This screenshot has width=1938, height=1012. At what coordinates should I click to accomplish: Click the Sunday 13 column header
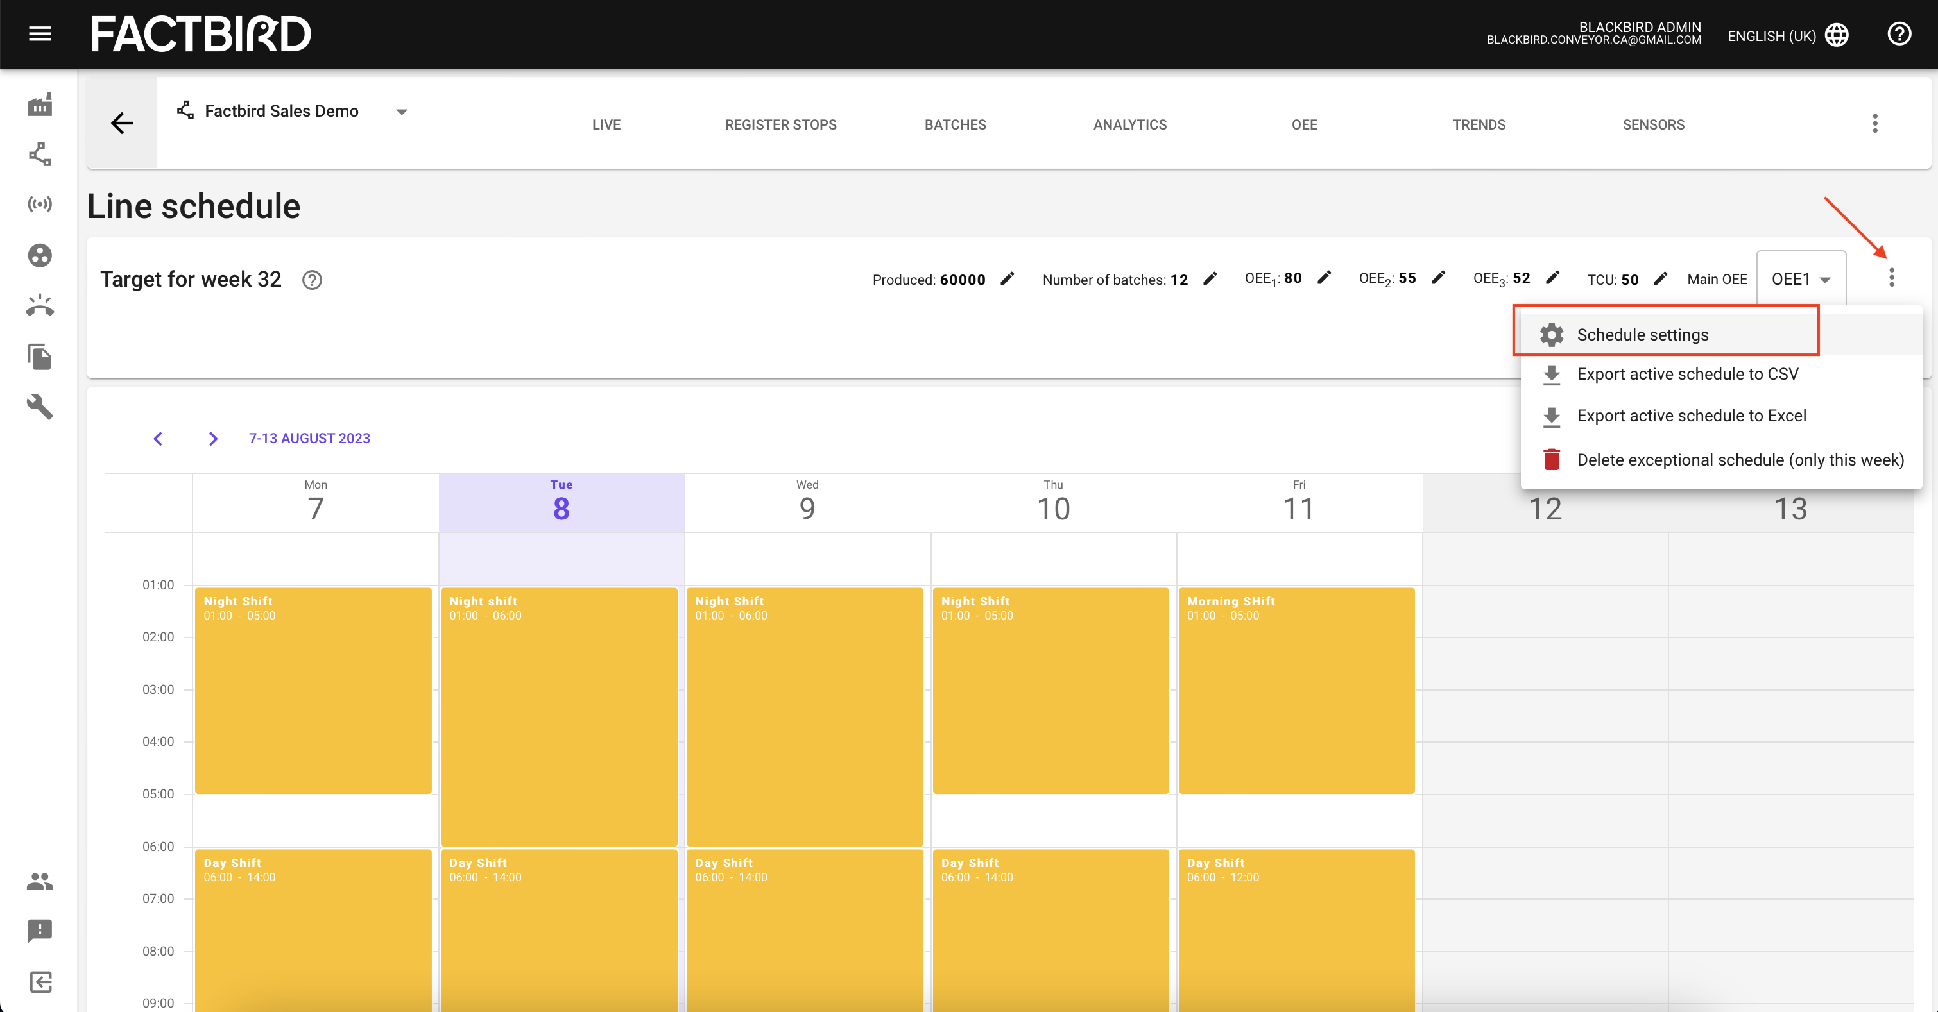[1790, 509]
